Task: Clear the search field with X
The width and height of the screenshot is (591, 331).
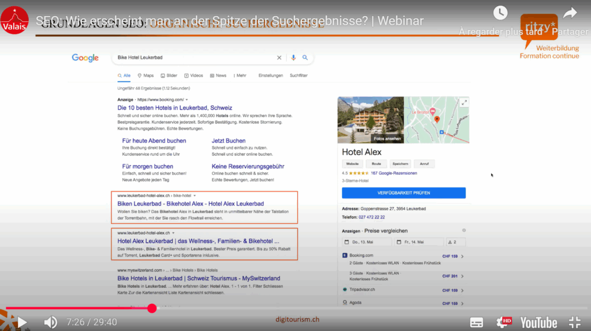Action: click(279, 58)
